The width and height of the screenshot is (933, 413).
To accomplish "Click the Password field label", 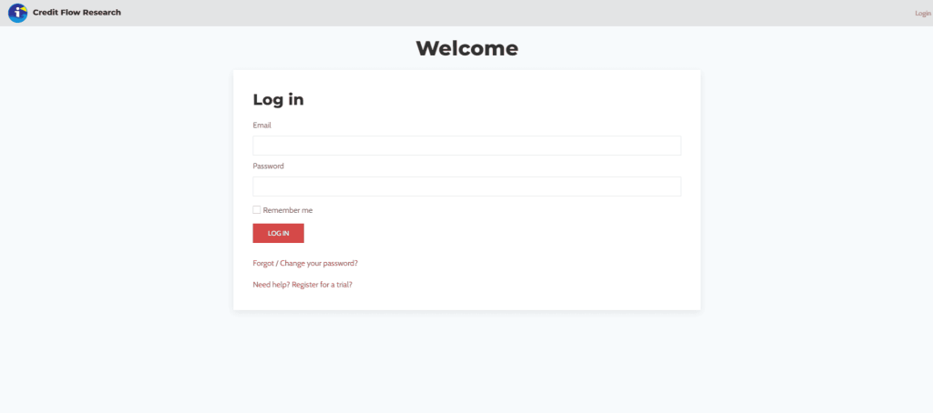I will coord(268,166).
